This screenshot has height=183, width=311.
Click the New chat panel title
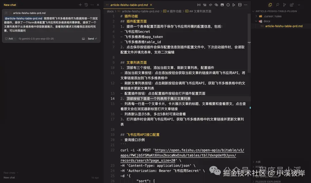[x=10, y=5]
